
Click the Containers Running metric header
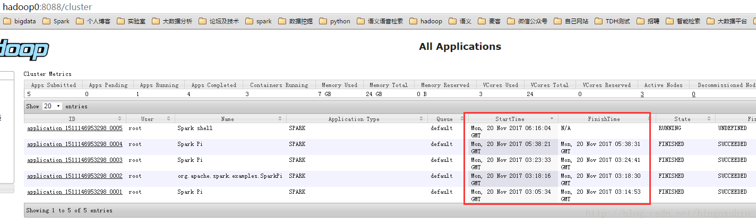coord(279,85)
